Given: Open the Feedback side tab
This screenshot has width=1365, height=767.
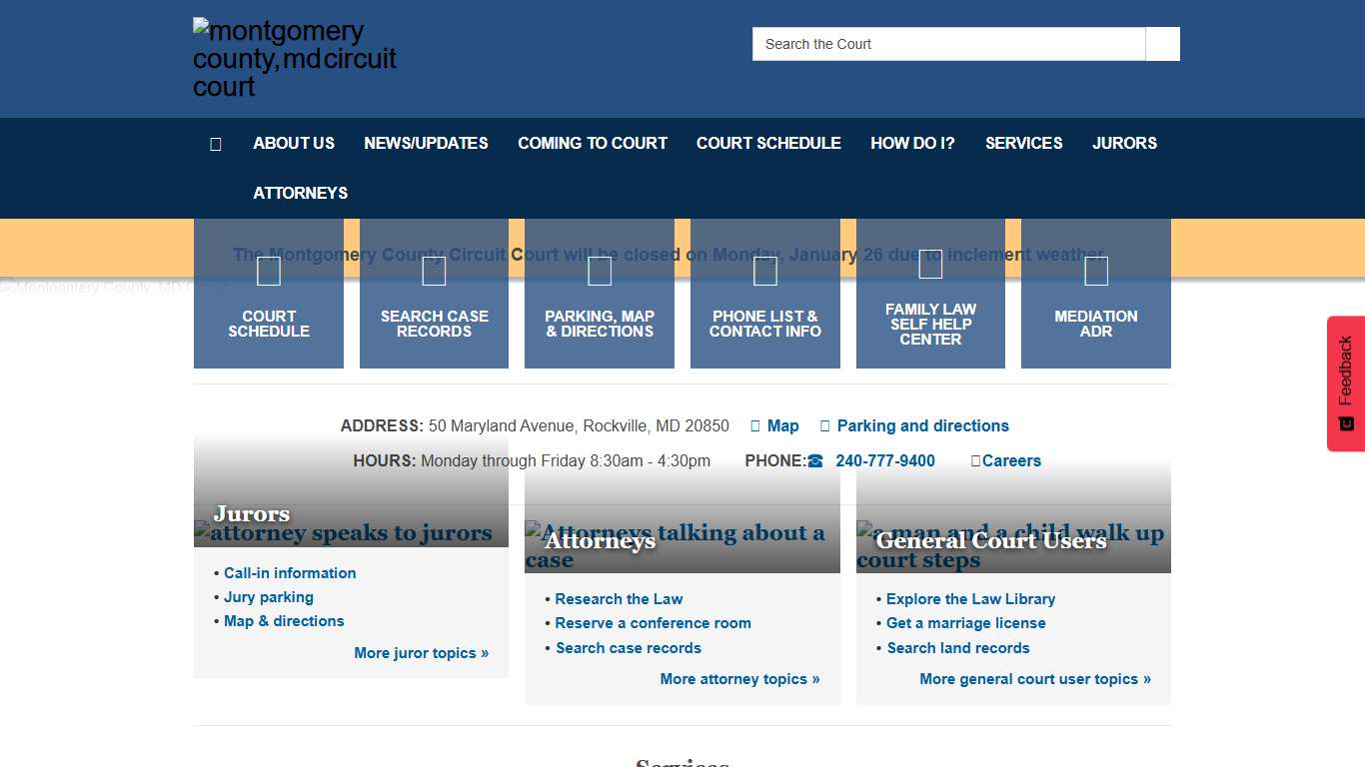Looking at the screenshot, I should click(1345, 383).
